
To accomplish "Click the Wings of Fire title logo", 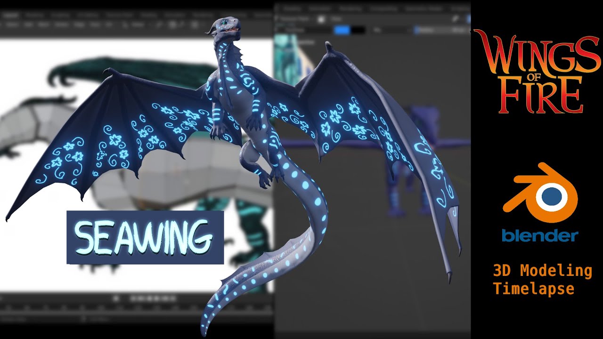I will [x=537, y=71].
